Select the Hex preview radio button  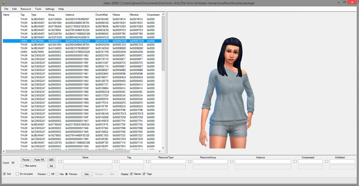[57, 174]
